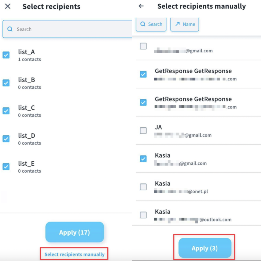Deselect list_D checkbox
The height and width of the screenshot is (261, 261).
click(6, 139)
